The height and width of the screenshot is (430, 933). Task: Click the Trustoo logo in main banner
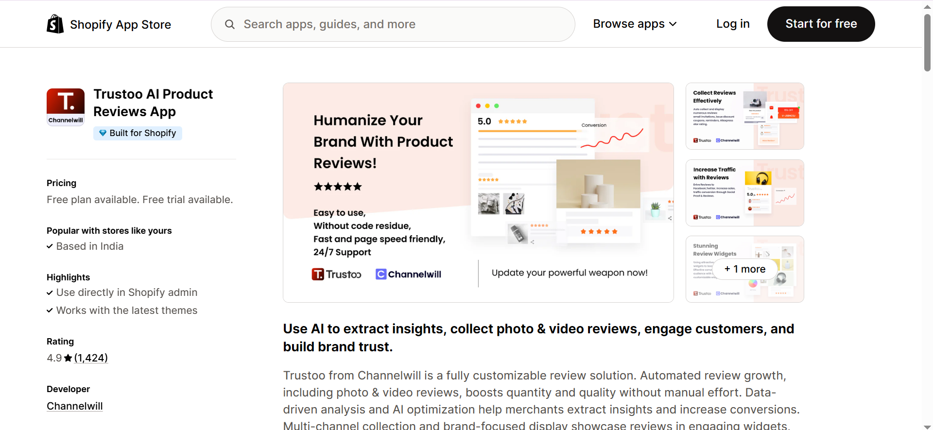point(336,275)
